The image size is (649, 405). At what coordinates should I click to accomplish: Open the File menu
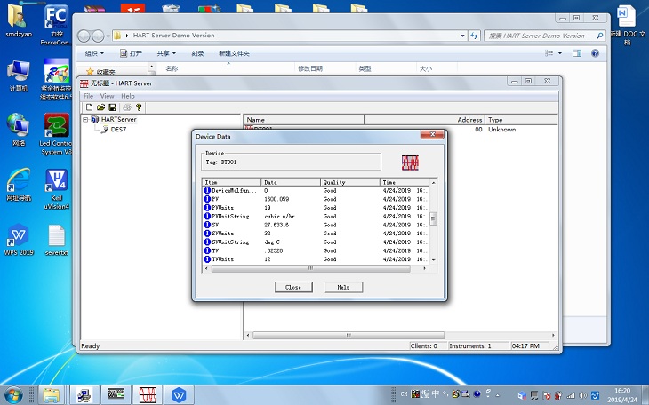[88, 96]
